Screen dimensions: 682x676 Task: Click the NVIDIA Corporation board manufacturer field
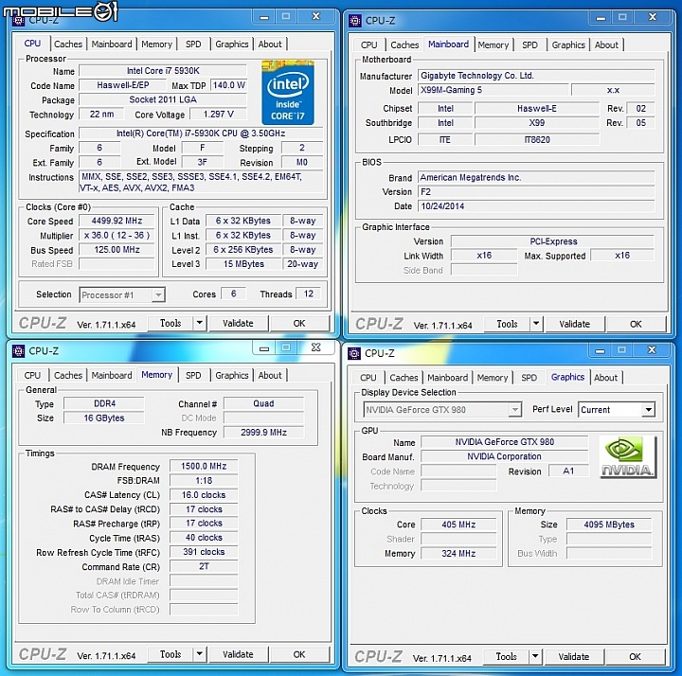click(x=505, y=456)
